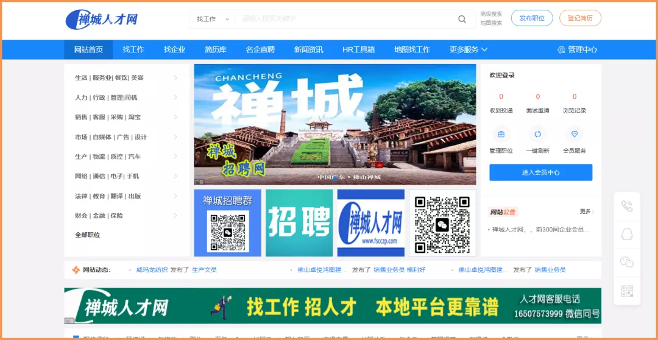Click the 发布职位 button

(532, 18)
